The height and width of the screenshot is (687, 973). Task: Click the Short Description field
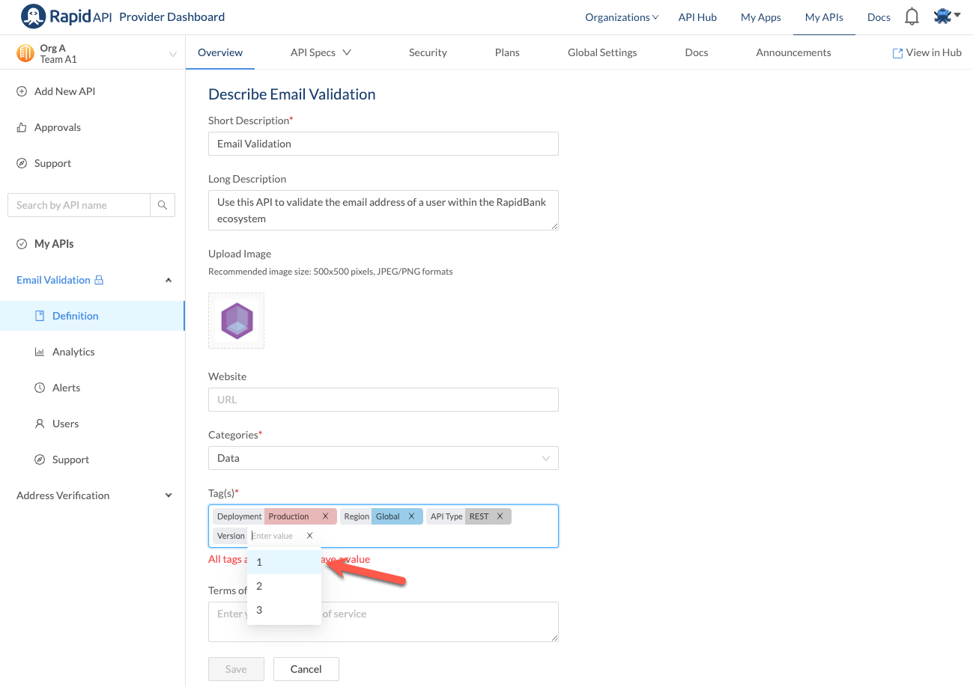pos(384,144)
